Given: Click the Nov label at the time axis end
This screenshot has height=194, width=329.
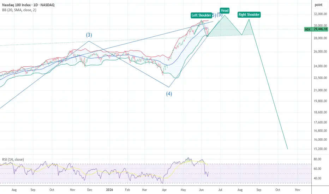Looking at the screenshot, I should click(298, 190).
